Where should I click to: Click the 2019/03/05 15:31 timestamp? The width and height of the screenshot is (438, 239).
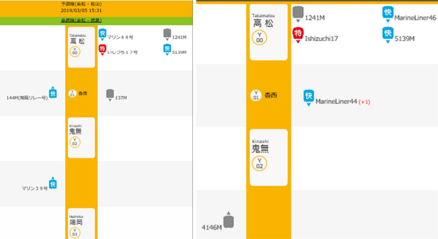point(81,10)
